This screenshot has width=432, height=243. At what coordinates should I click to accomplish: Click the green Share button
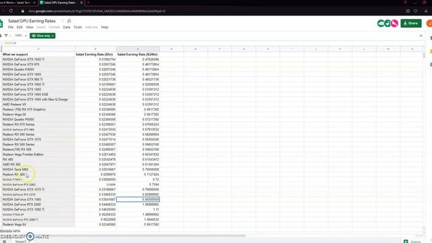click(411, 24)
